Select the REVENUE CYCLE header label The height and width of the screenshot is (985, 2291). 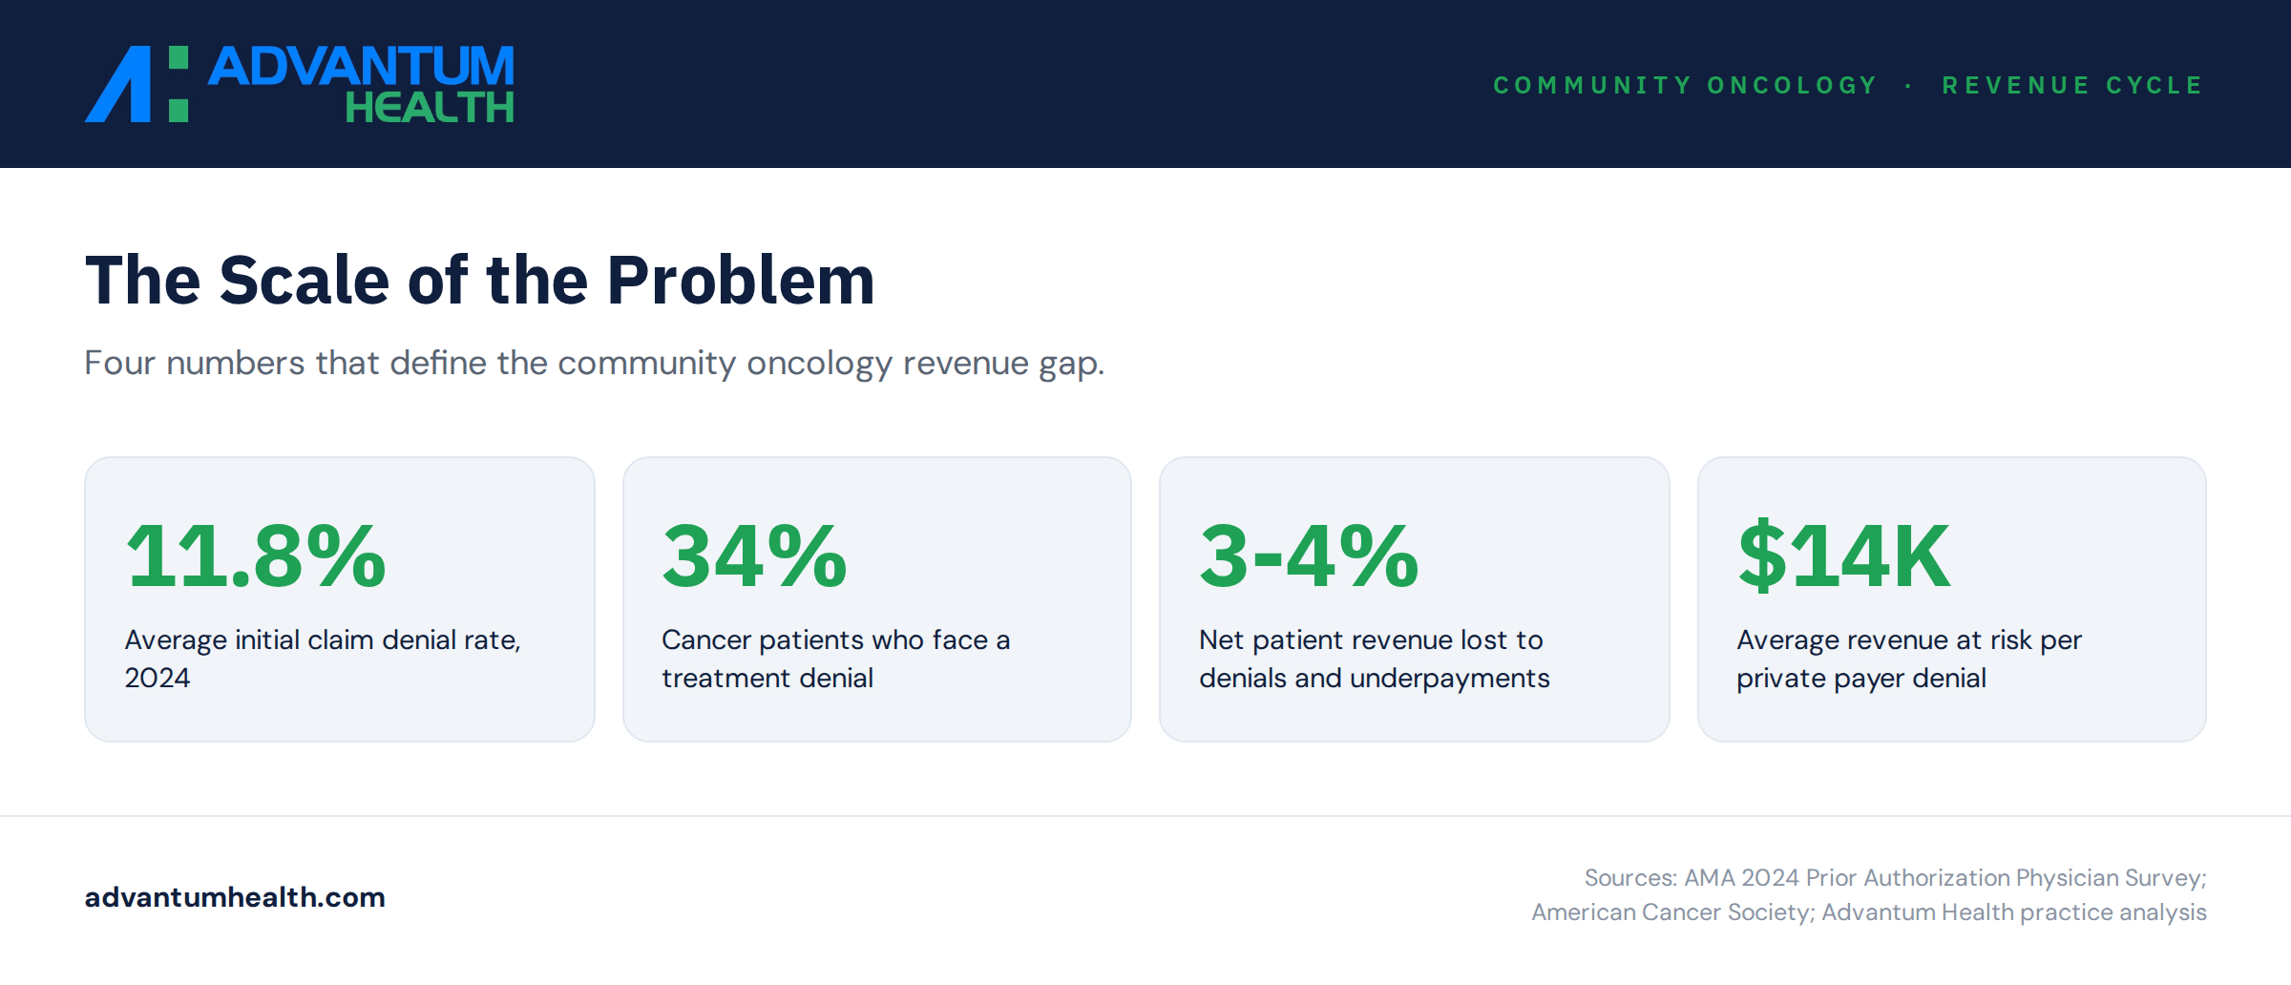(2072, 85)
